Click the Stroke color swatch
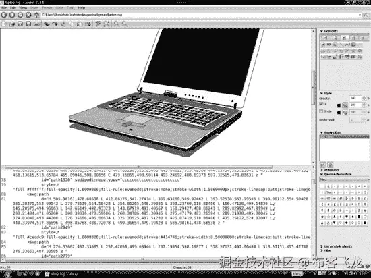The image size is (371, 278). [339, 113]
